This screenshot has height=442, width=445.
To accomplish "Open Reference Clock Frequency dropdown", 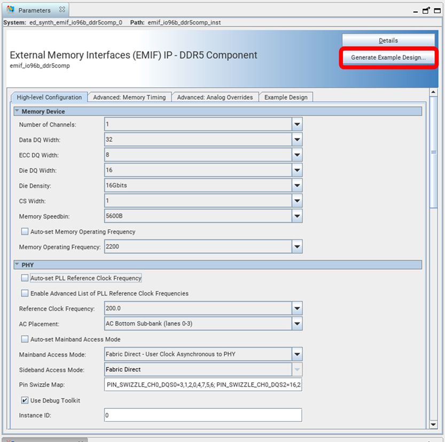I will (297, 308).
